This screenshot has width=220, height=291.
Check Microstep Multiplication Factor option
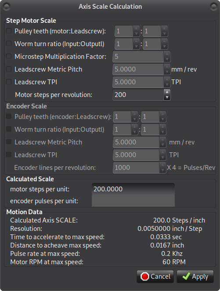9,56
